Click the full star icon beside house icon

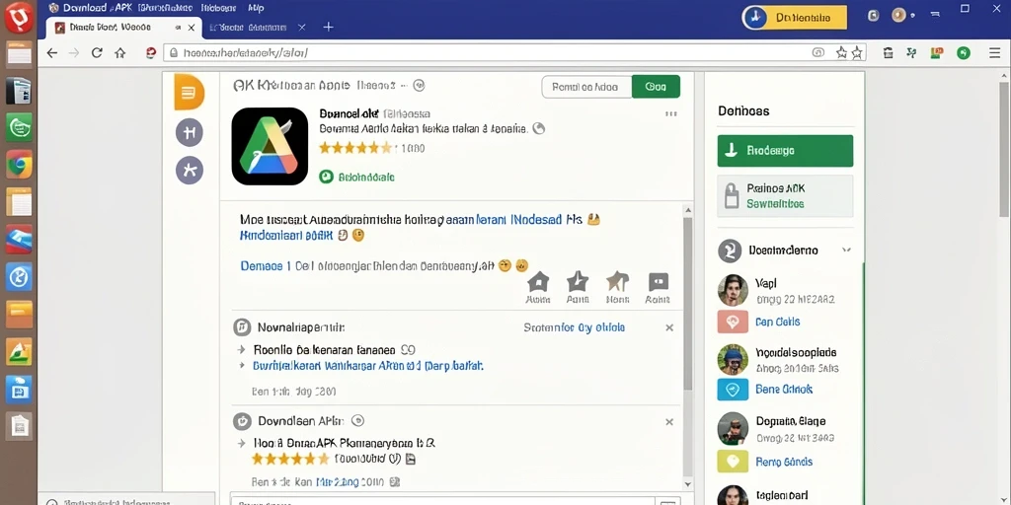577,282
